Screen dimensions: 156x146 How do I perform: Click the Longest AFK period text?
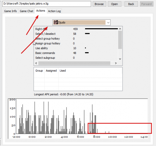pos(64,94)
